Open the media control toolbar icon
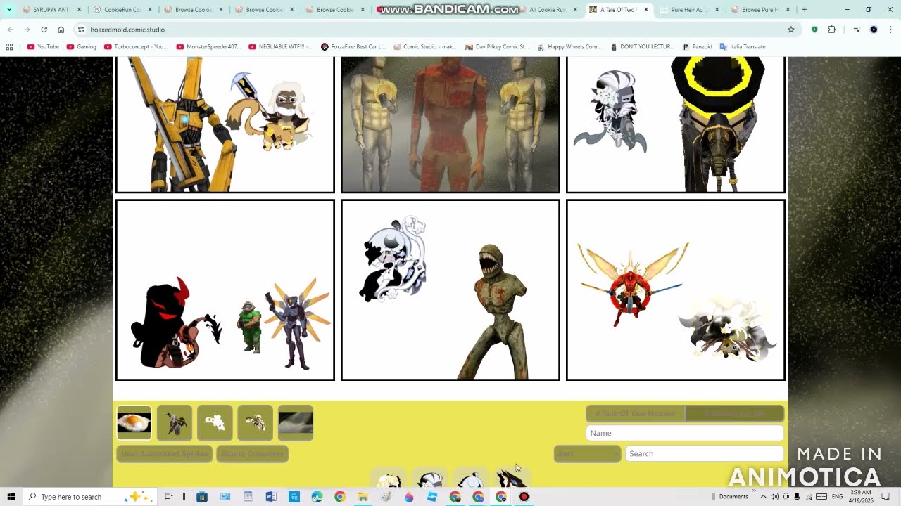Image resolution: width=901 pixels, height=506 pixels. 857,30
